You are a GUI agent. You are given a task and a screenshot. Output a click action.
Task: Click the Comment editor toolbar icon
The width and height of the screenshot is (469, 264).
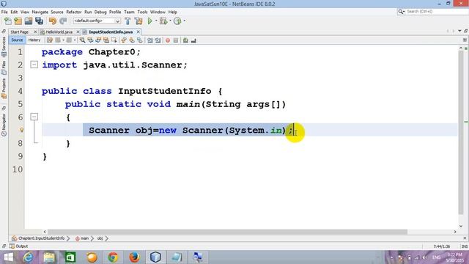(x=185, y=40)
